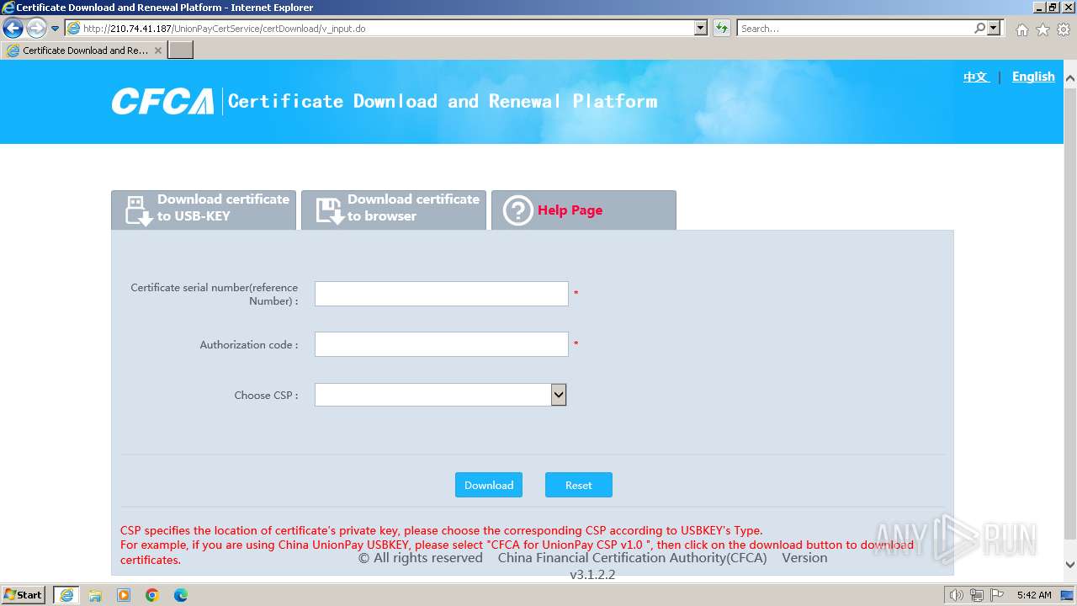
Task: Expand the search provider dropdown arrow
Action: click(x=995, y=29)
